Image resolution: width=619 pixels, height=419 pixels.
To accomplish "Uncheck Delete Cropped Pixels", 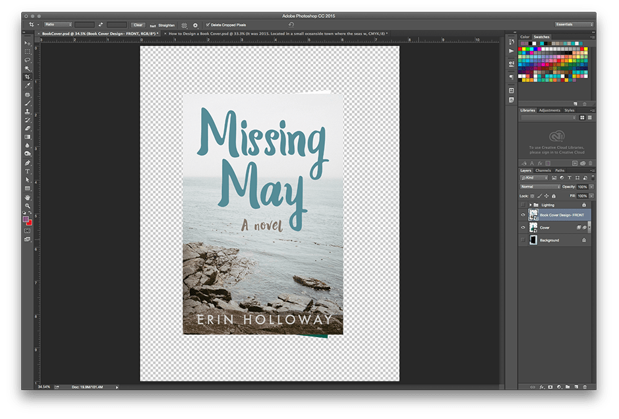I will coord(208,24).
